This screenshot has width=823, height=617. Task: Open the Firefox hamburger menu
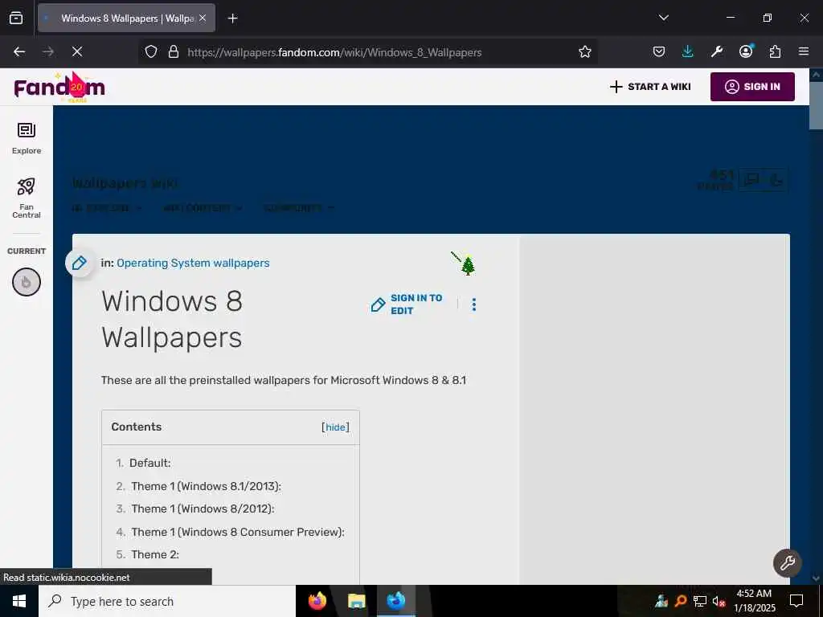click(804, 51)
